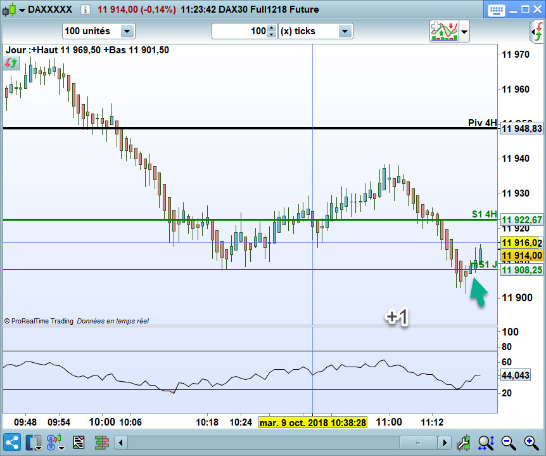
Task: Click the title price 11 914,00 (-0,14%)
Action: tap(137, 10)
